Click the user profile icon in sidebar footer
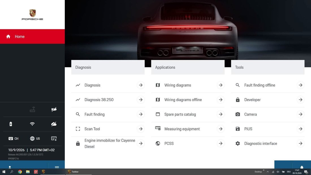This screenshot has width=311, height=175. pyautogui.click(x=10, y=167)
